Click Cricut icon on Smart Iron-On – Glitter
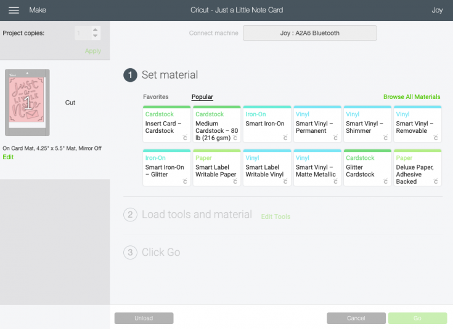453x329 pixels. [185, 181]
